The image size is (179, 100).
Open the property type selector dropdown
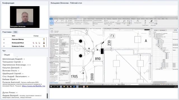(60, 32)
